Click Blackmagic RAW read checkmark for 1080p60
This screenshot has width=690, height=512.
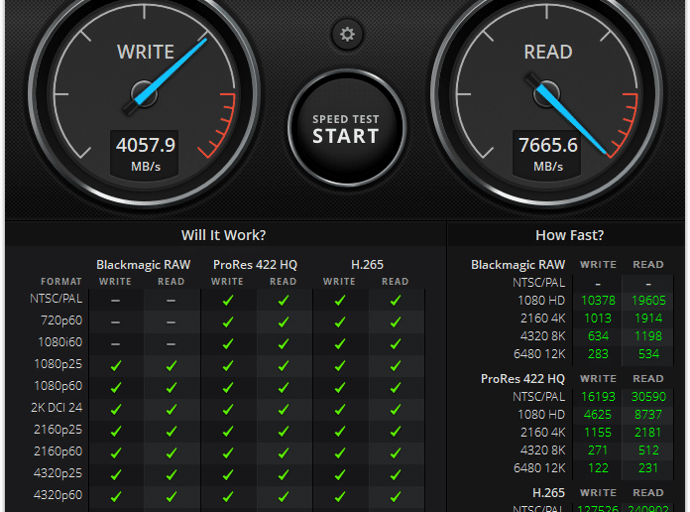coord(172,387)
